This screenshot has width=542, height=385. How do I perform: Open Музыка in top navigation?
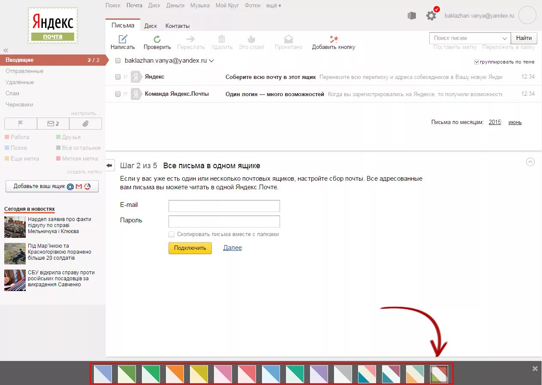[x=200, y=6]
